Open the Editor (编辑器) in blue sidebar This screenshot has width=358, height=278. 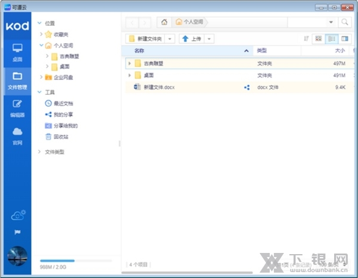tap(17, 109)
